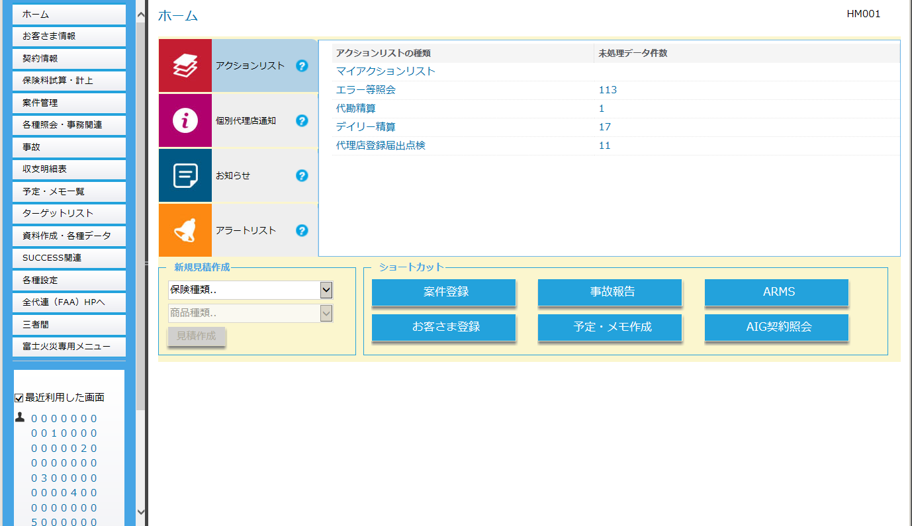Expand the 保険種類 dropdown
The height and width of the screenshot is (526, 912).
click(326, 290)
